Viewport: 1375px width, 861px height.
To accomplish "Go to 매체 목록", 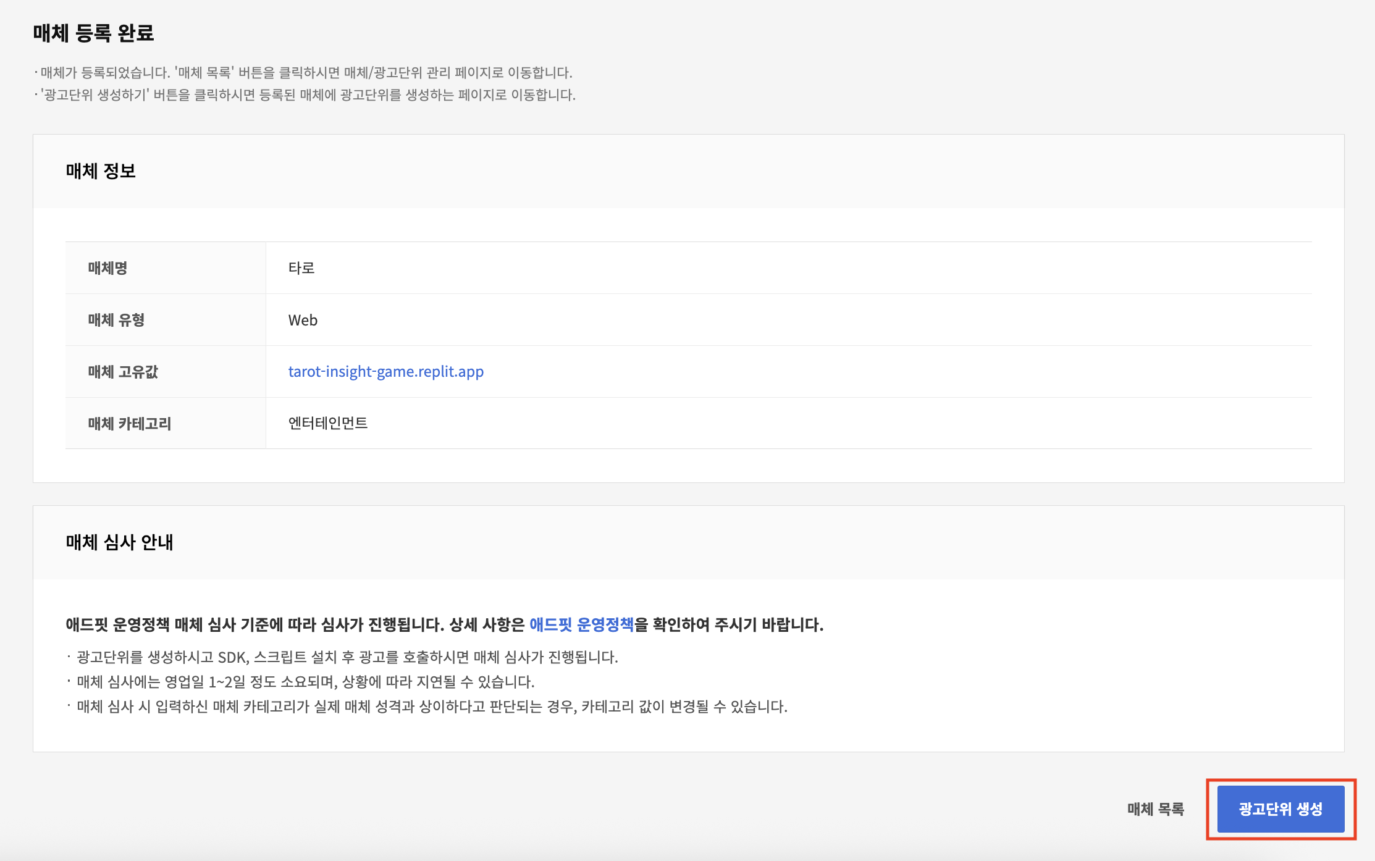I will pyautogui.click(x=1155, y=808).
